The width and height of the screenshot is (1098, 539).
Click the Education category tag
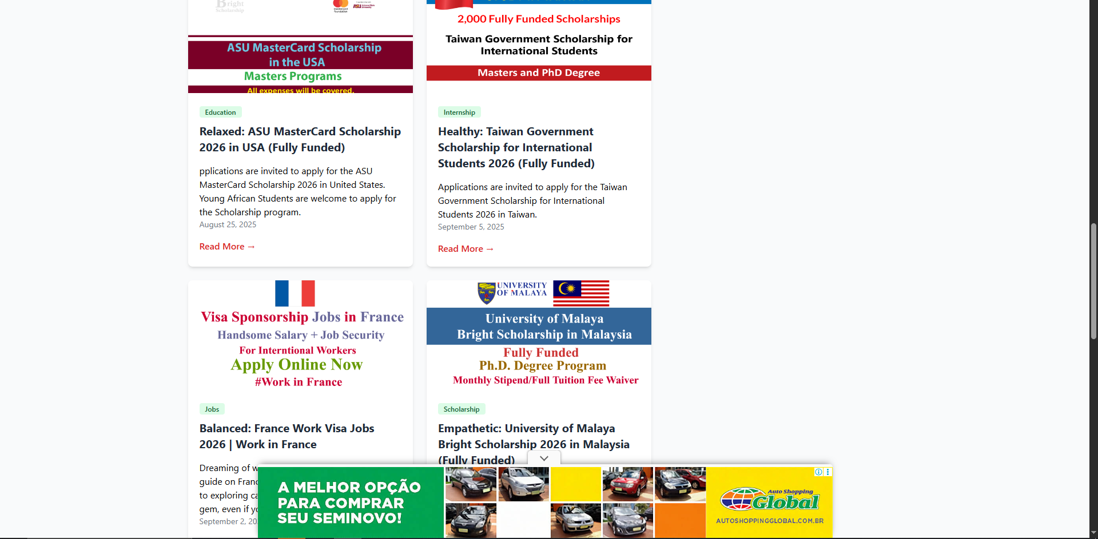click(x=220, y=112)
